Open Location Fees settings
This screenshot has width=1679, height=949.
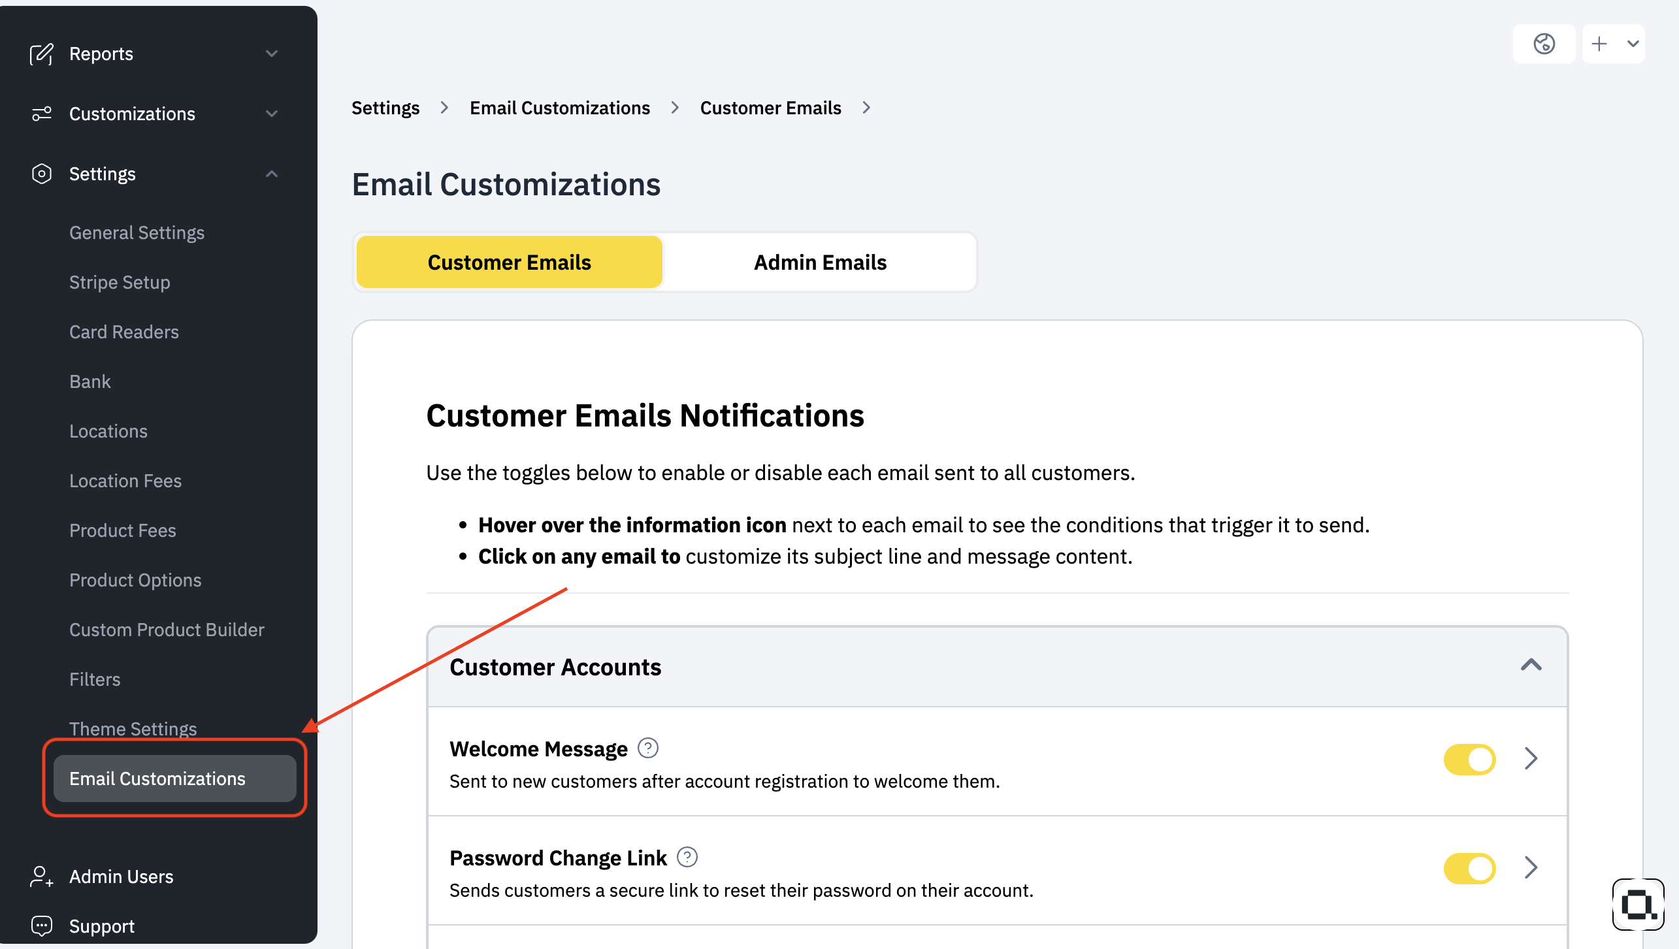[125, 481]
